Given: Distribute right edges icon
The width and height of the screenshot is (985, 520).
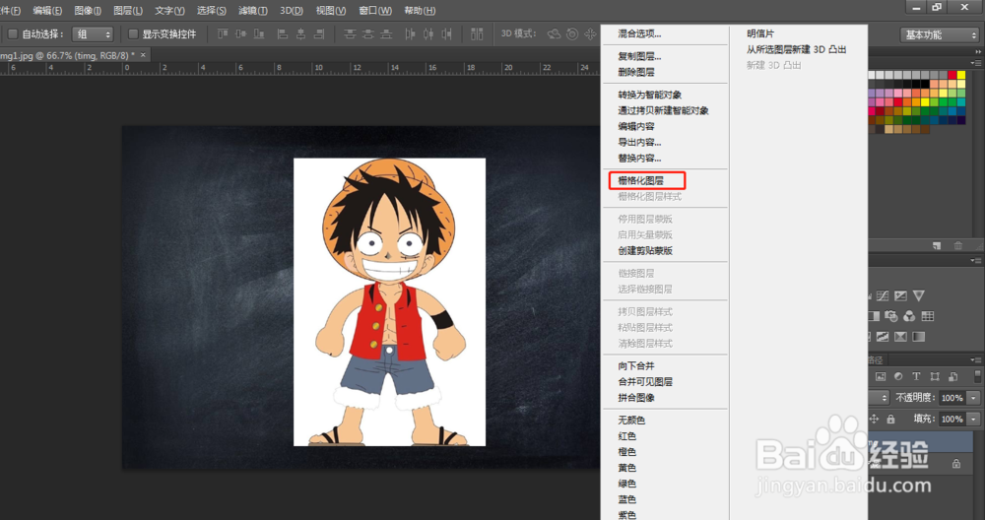Looking at the screenshot, I should point(446,33).
